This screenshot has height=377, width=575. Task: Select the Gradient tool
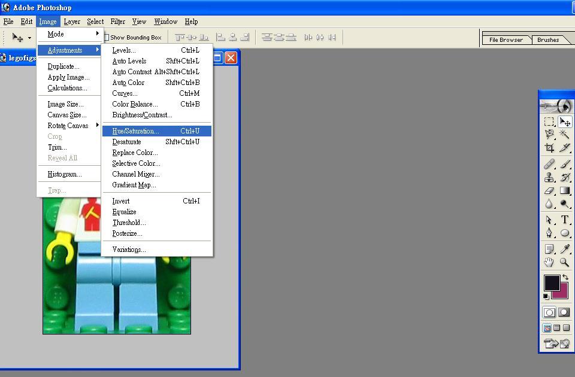[565, 190]
